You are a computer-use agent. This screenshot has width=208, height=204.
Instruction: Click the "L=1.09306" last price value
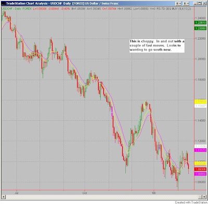coord(40,8)
